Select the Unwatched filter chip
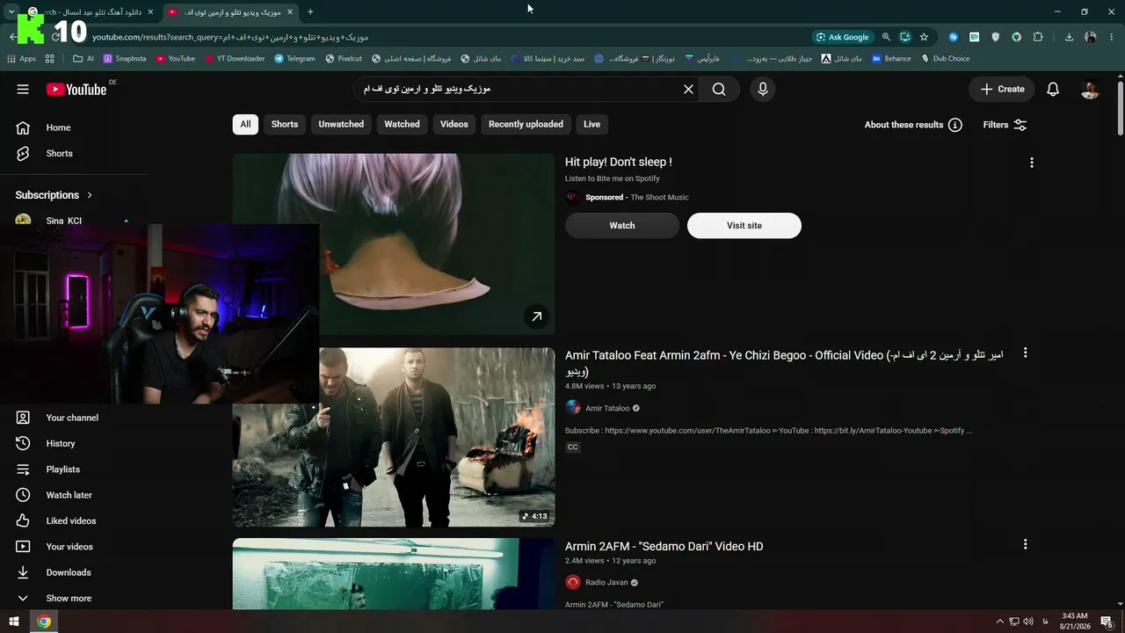The height and width of the screenshot is (633, 1125). tap(341, 124)
